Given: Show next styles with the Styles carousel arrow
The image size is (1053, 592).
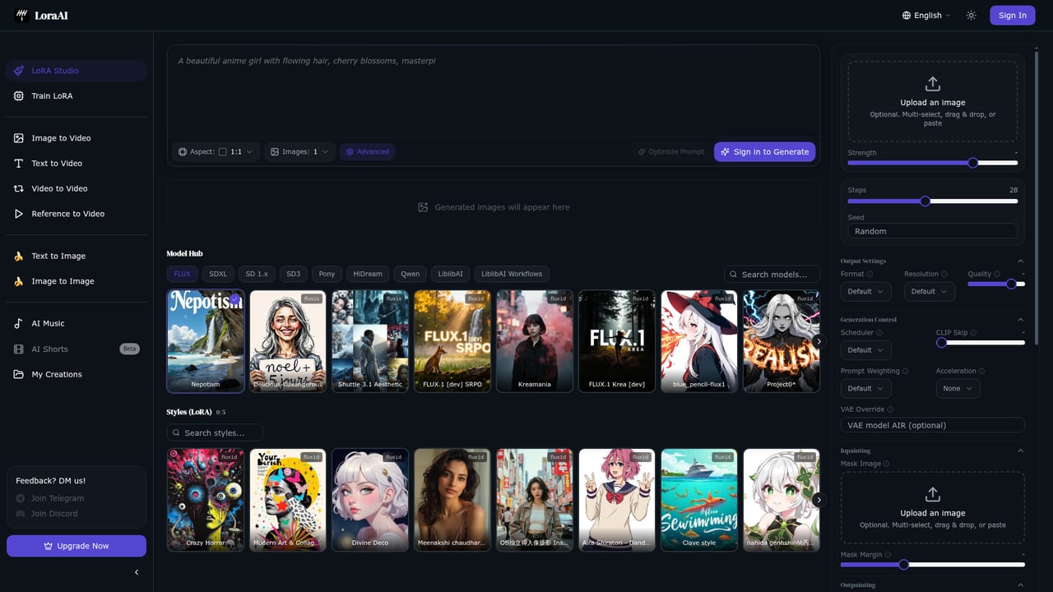Looking at the screenshot, I should [x=818, y=499].
